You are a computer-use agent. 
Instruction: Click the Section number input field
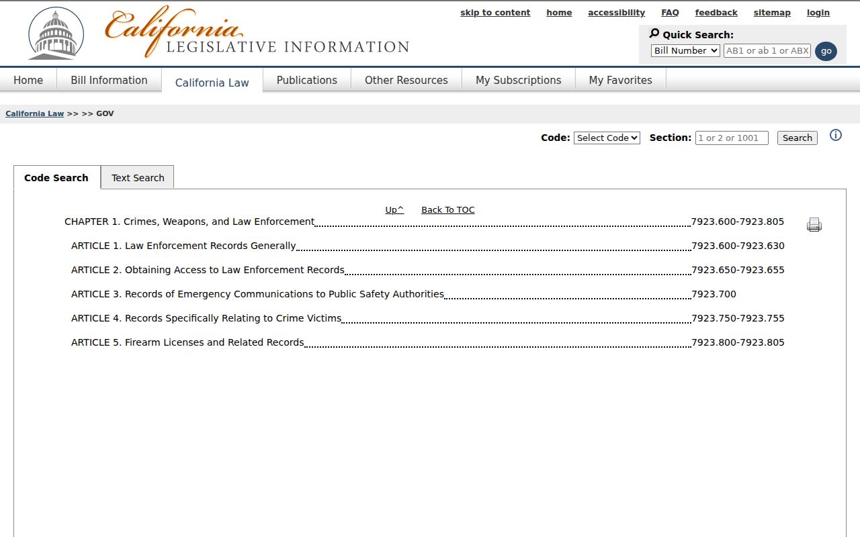732,138
